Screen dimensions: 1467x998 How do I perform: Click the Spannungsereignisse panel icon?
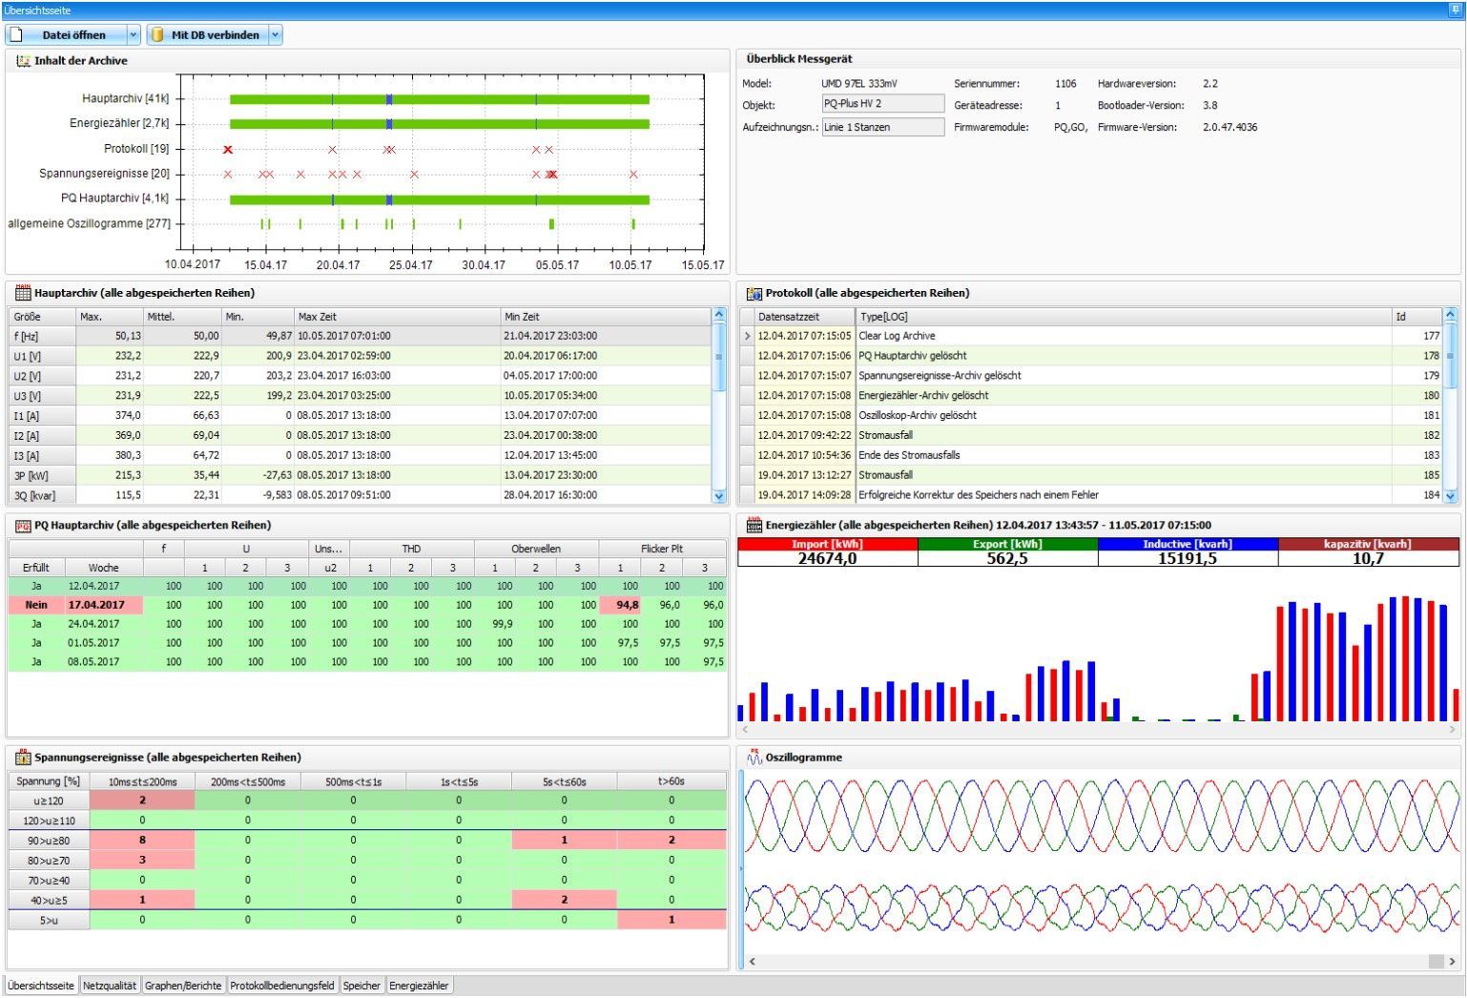click(x=24, y=758)
